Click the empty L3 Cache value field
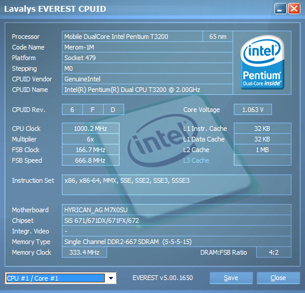This screenshot has height=293, width=305. (263, 160)
